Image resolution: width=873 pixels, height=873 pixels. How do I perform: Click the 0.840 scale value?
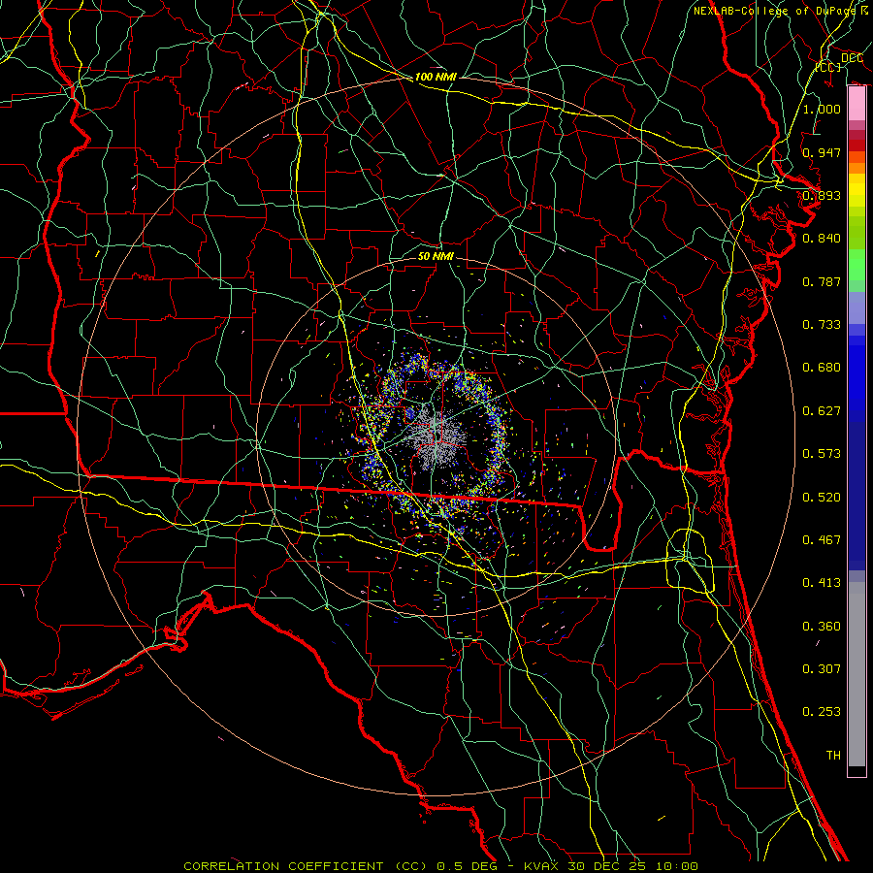822,239
